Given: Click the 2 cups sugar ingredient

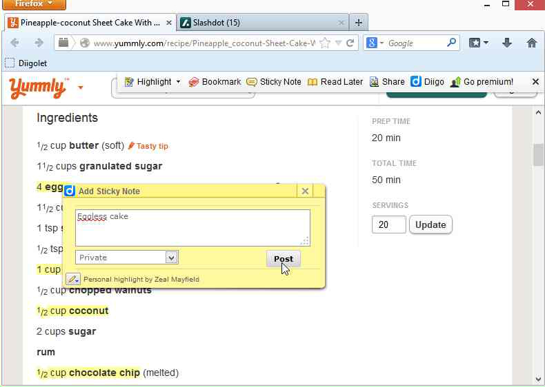Looking at the screenshot, I should 66,331.
